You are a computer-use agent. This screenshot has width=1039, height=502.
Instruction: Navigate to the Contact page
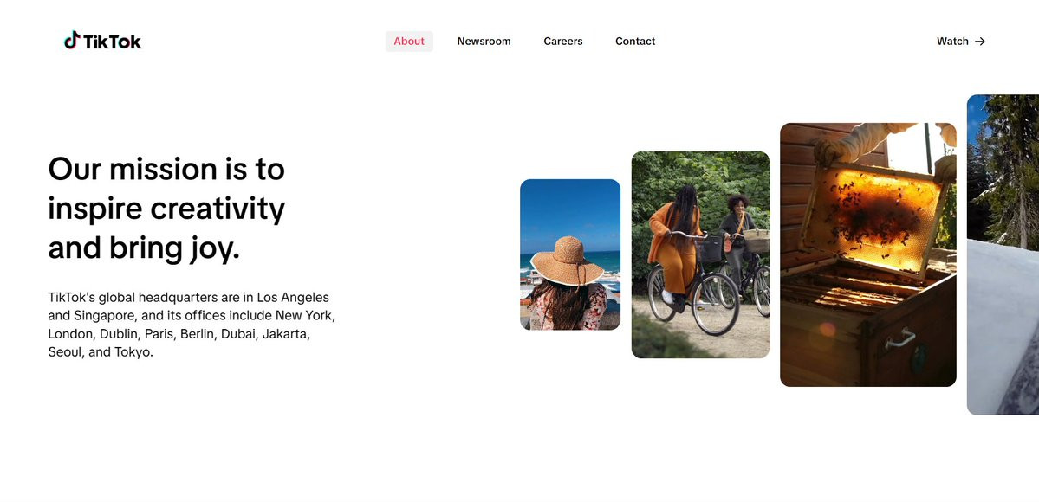[x=635, y=41]
